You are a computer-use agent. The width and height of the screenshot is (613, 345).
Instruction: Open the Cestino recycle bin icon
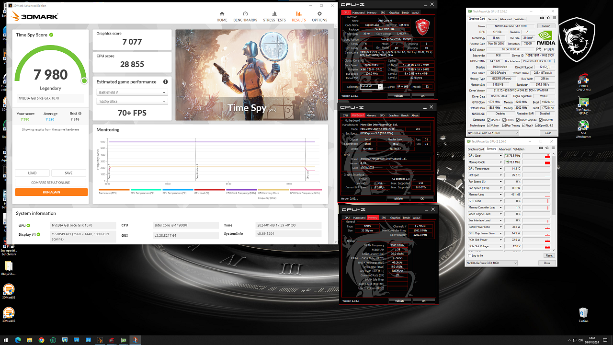point(583,315)
